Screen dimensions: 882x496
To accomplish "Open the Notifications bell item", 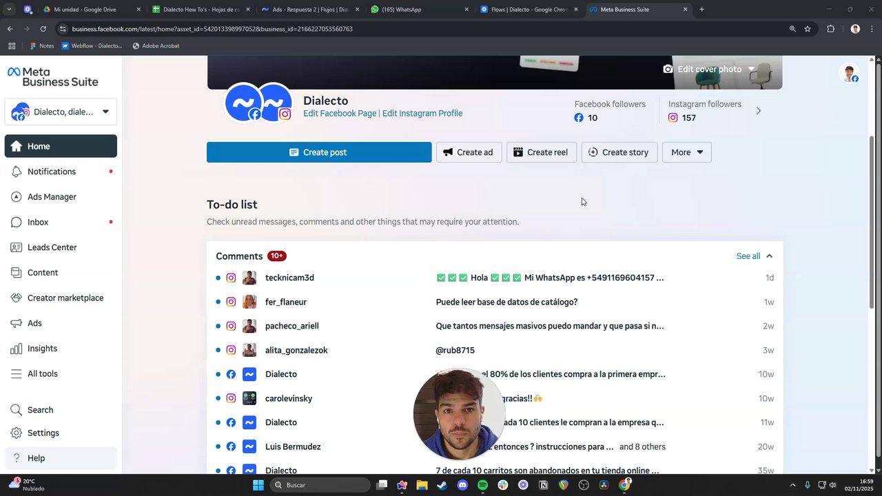I will [61, 172].
